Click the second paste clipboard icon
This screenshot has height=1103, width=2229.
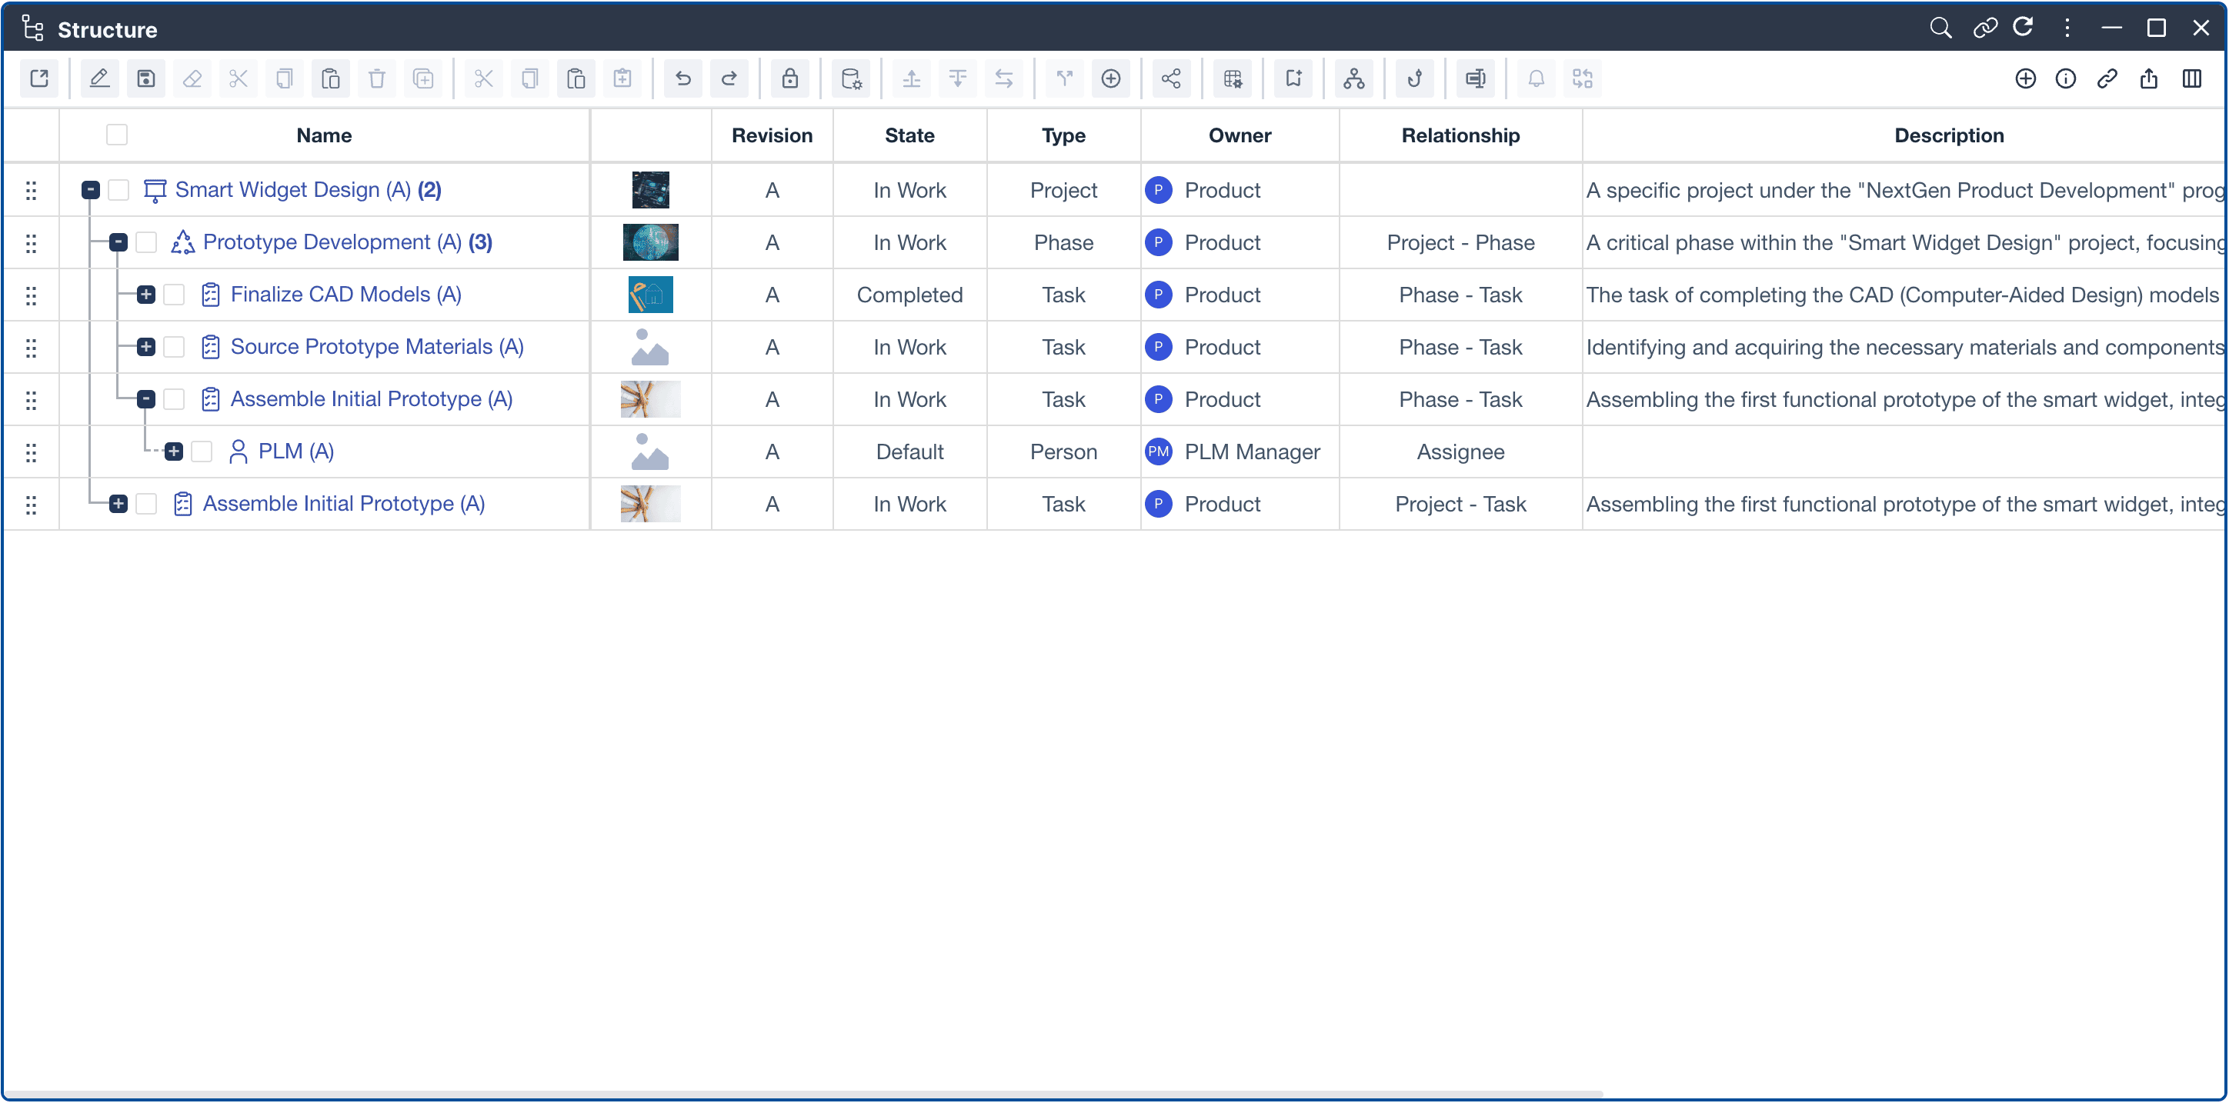click(576, 78)
